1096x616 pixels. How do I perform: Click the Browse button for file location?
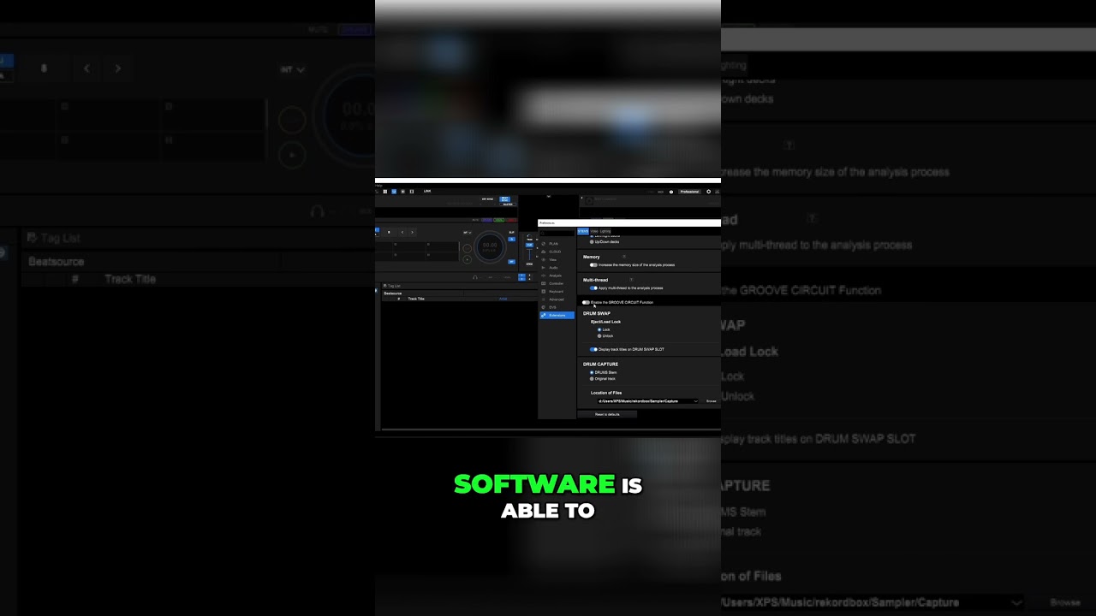(x=711, y=401)
